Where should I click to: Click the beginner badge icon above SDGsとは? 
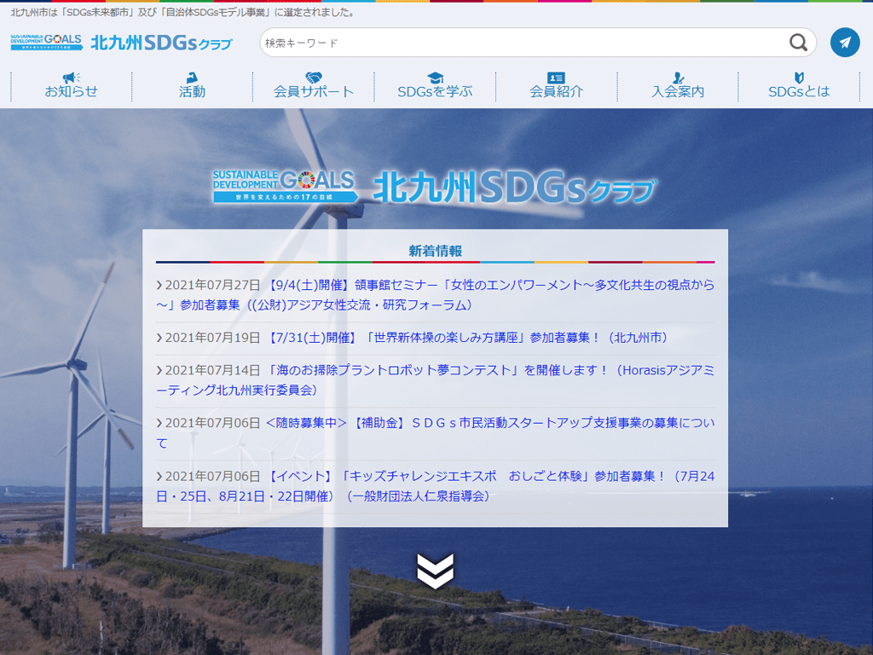pyautogui.click(x=799, y=78)
